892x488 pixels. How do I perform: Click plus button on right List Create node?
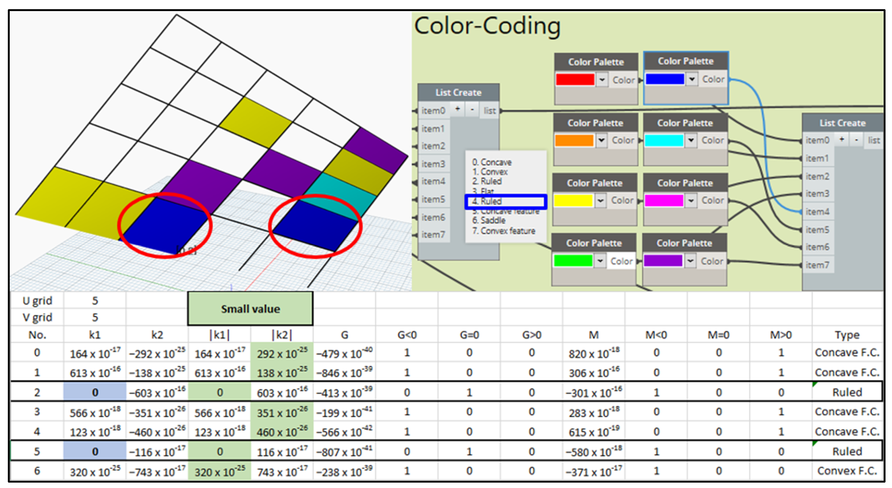point(842,140)
